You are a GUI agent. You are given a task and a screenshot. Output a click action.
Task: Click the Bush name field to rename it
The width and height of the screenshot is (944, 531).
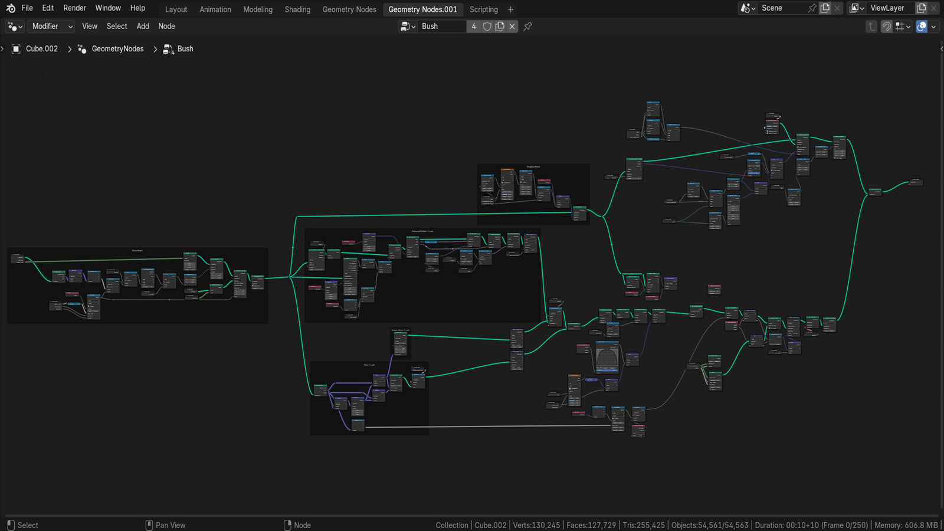(x=441, y=26)
